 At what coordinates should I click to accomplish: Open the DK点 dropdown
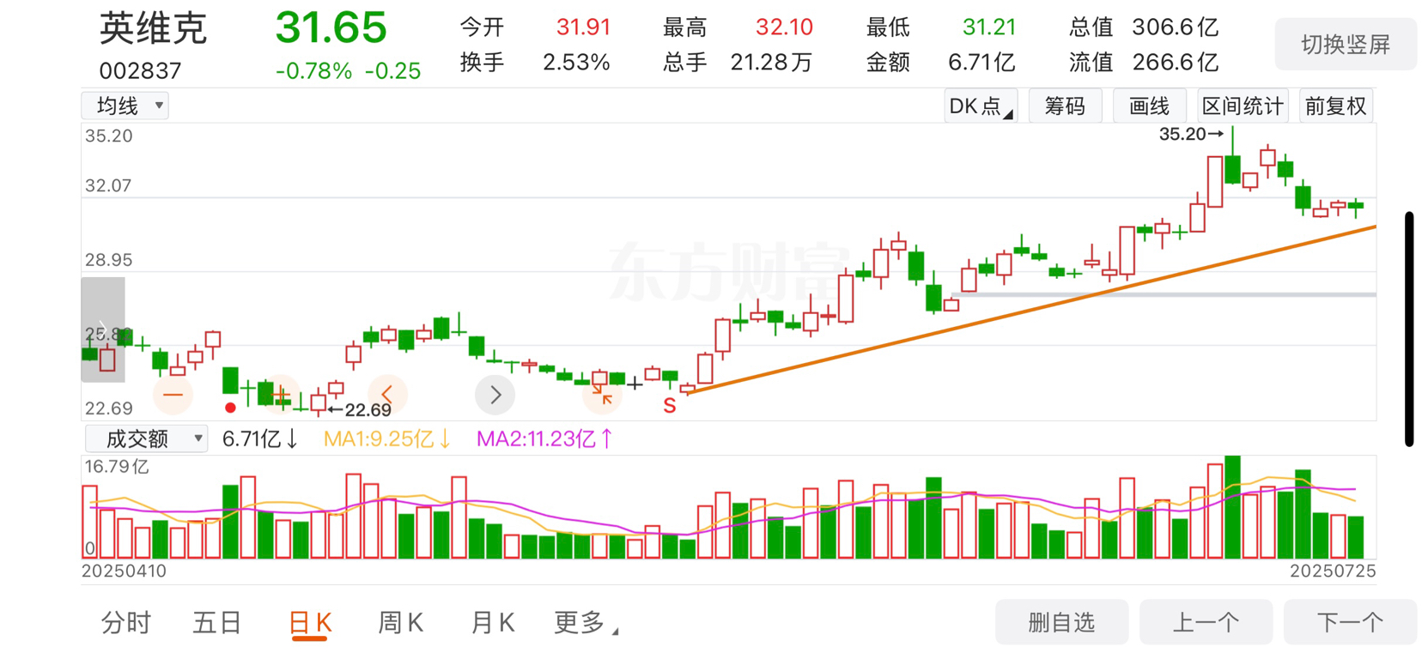[981, 106]
